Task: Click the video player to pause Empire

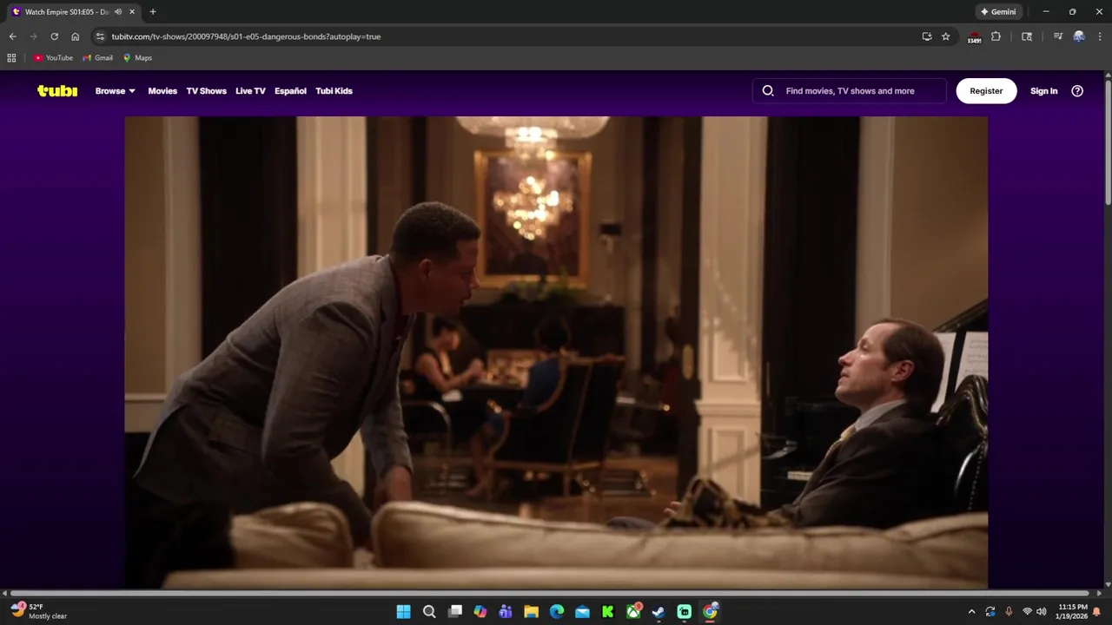Action: (556, 352)
